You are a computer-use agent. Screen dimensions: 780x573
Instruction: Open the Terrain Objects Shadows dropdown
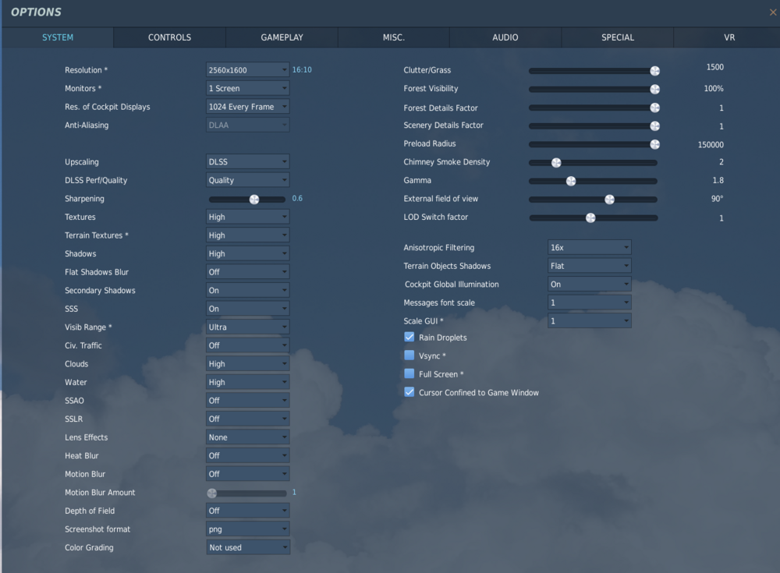click(590, 266)
